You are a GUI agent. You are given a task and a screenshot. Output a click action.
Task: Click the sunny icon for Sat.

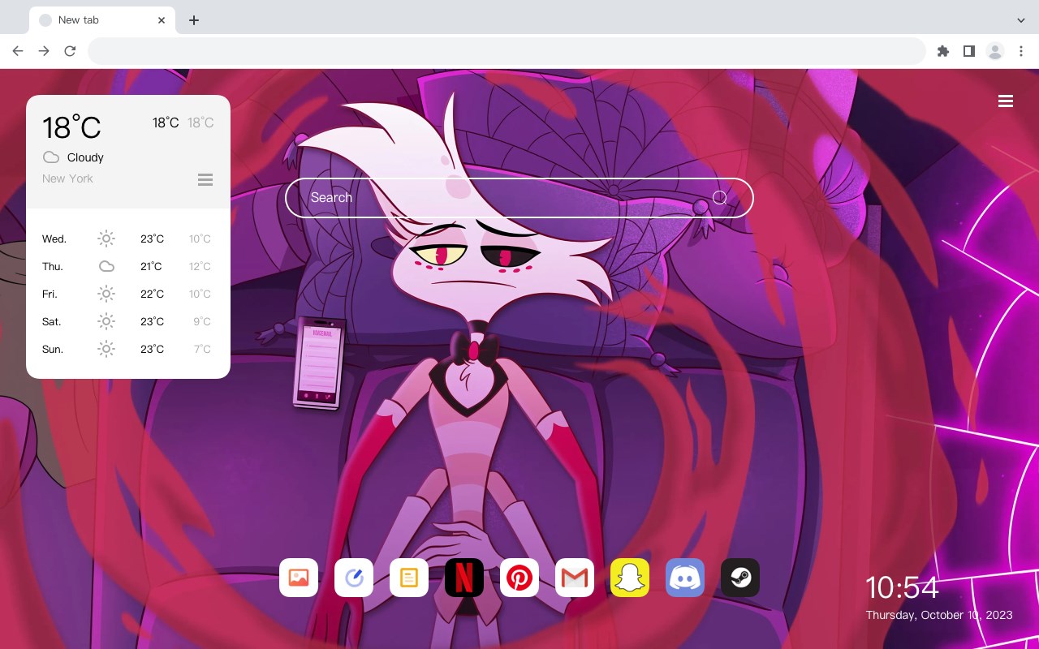coord(106,321)
